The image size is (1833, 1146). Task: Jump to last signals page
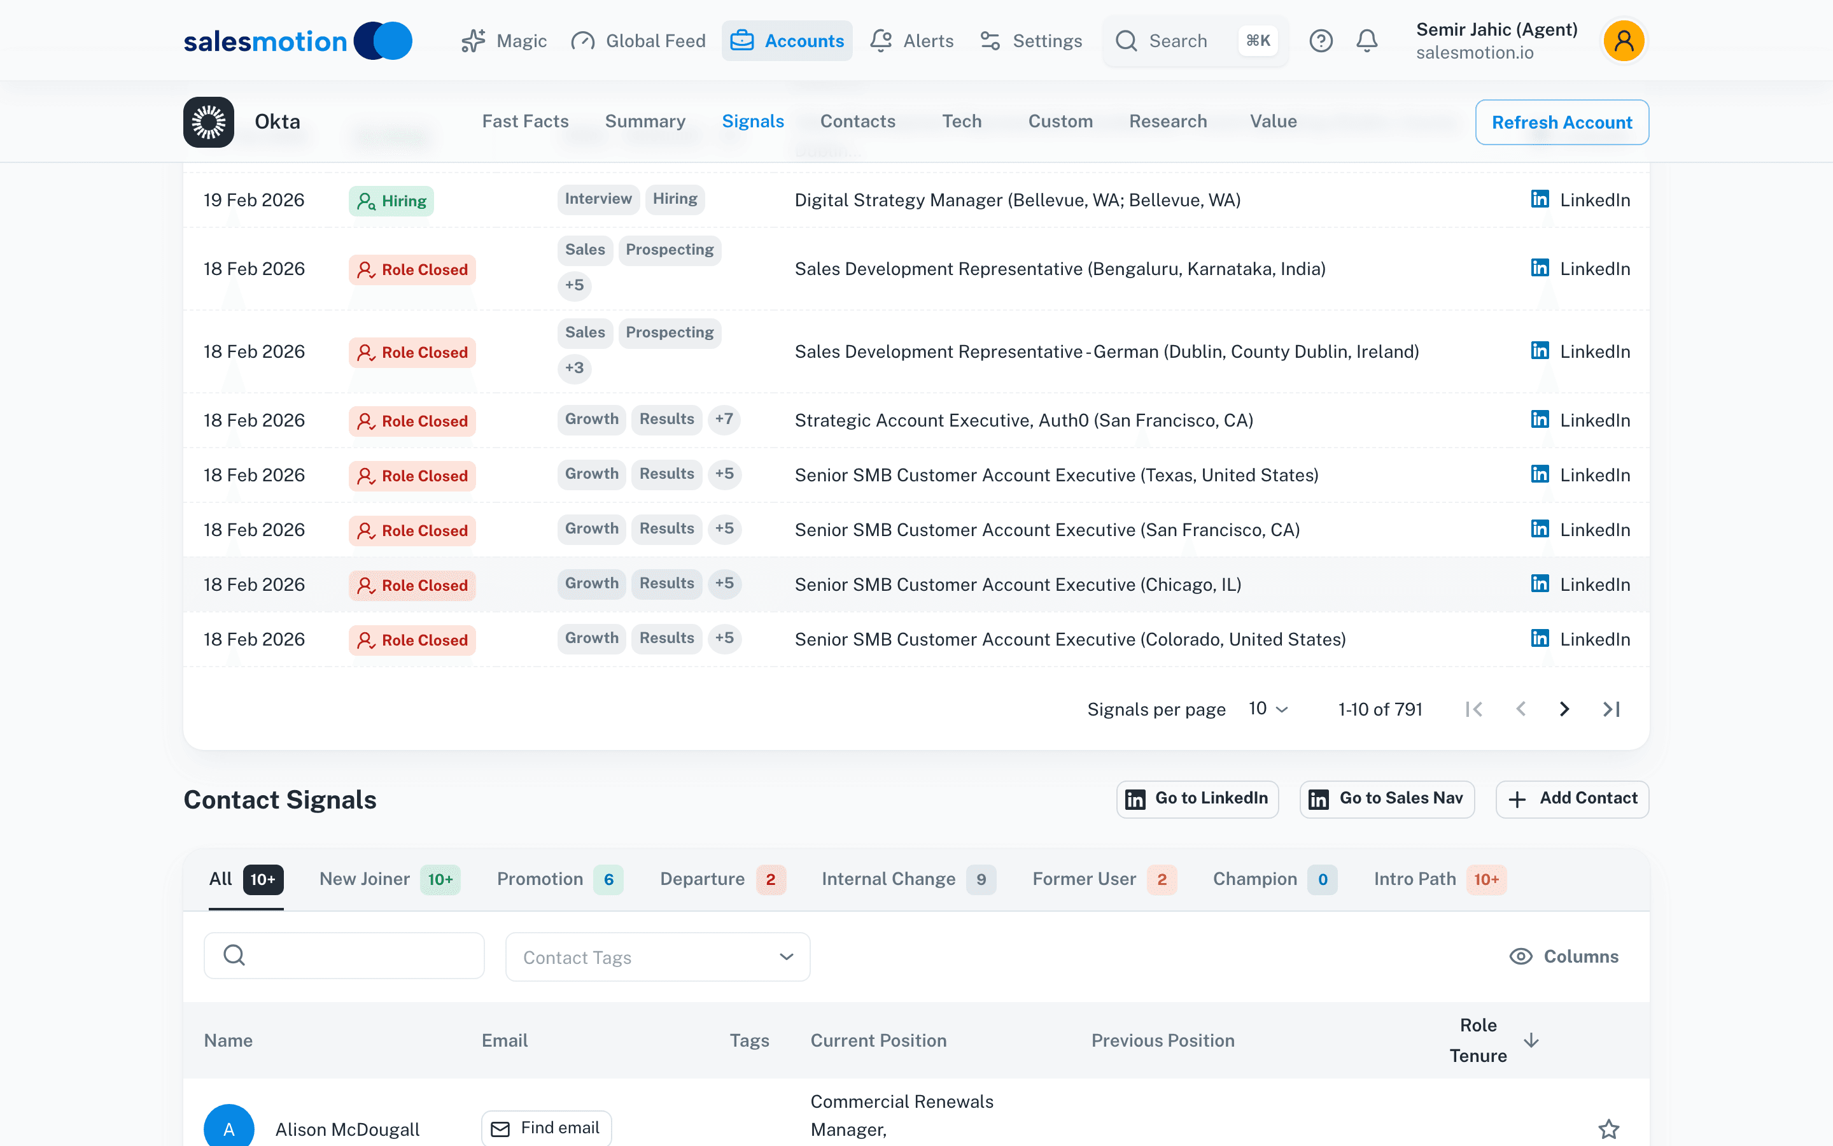pyautogui.click(x=1611, y=709)
